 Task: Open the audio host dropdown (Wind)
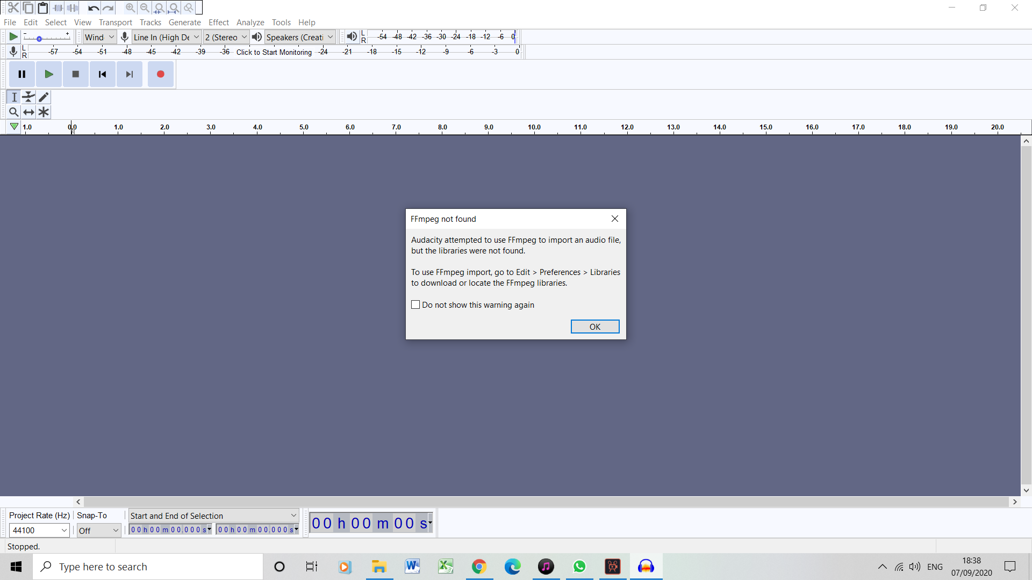pyautogui.click(x=100, y=37)
